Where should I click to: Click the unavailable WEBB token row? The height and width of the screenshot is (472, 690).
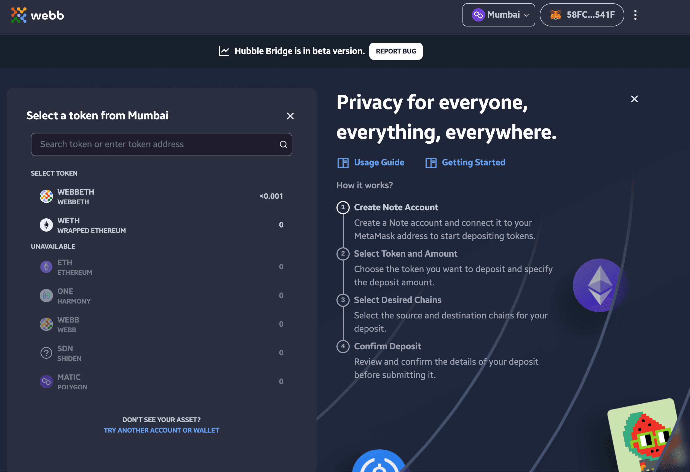(x=162, y=324)
